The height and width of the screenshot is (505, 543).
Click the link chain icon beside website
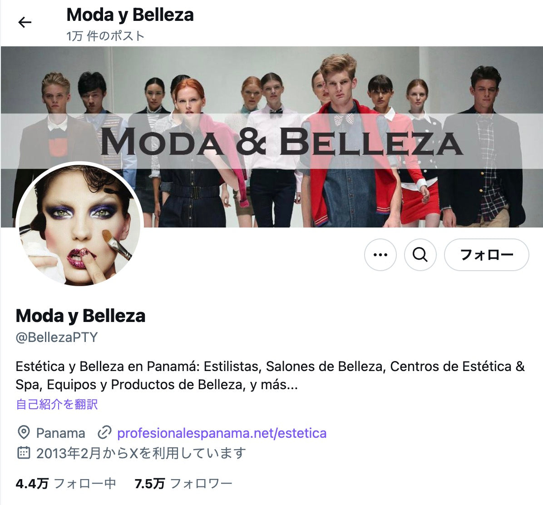(x=104, y=433)
